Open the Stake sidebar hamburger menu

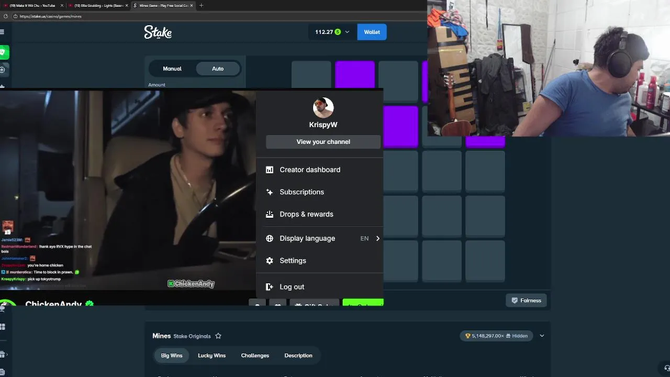pos(2,32)
